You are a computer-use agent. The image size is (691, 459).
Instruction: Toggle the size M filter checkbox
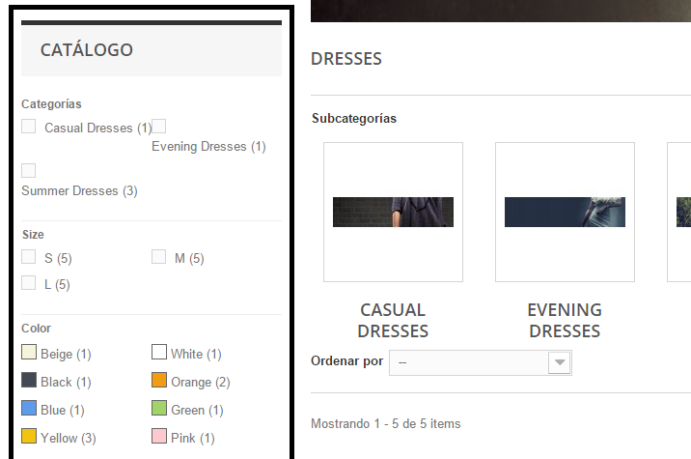(x=159, y=257)
